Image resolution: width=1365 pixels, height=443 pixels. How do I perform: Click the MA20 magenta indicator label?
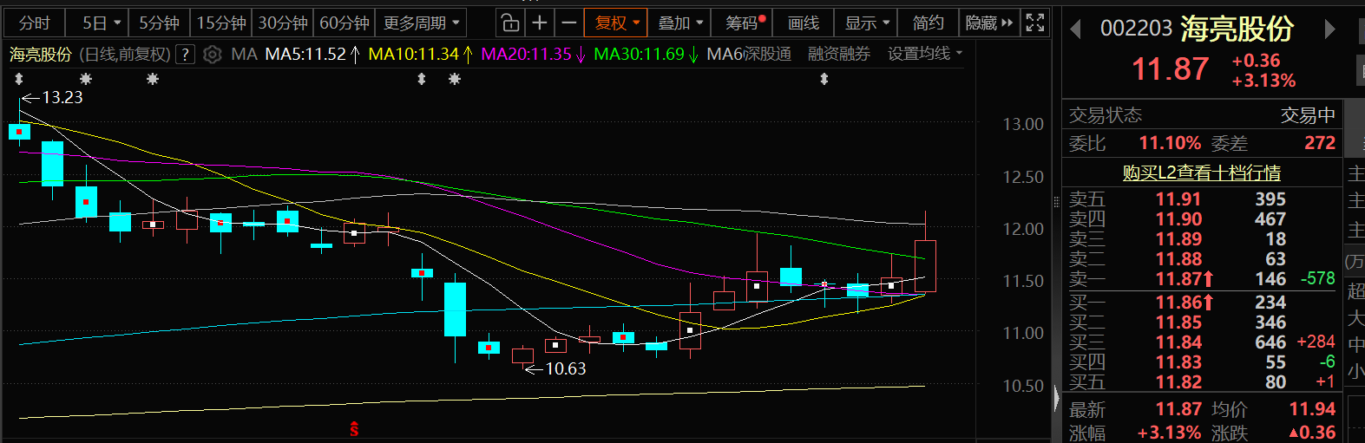(x=532, y=54)
